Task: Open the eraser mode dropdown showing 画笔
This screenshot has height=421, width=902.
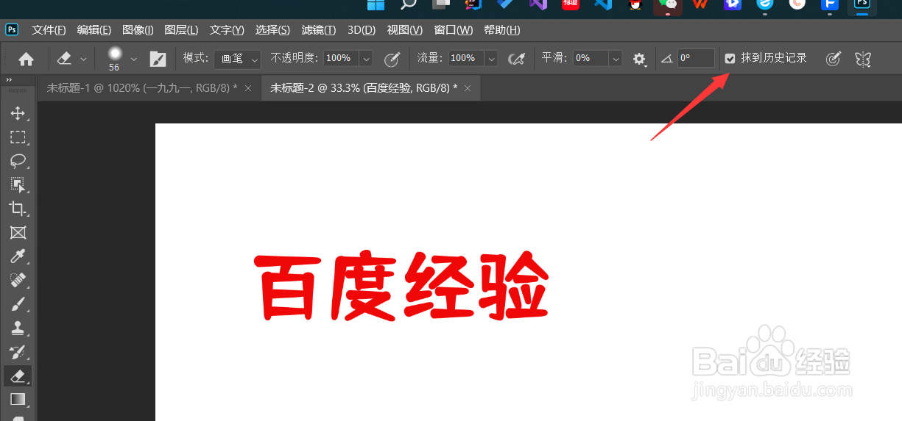Action: tap(239, 59)
